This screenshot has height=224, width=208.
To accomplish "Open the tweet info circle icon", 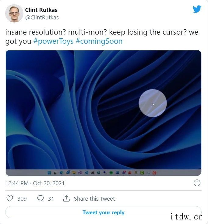I will click(x=197, y=183).
